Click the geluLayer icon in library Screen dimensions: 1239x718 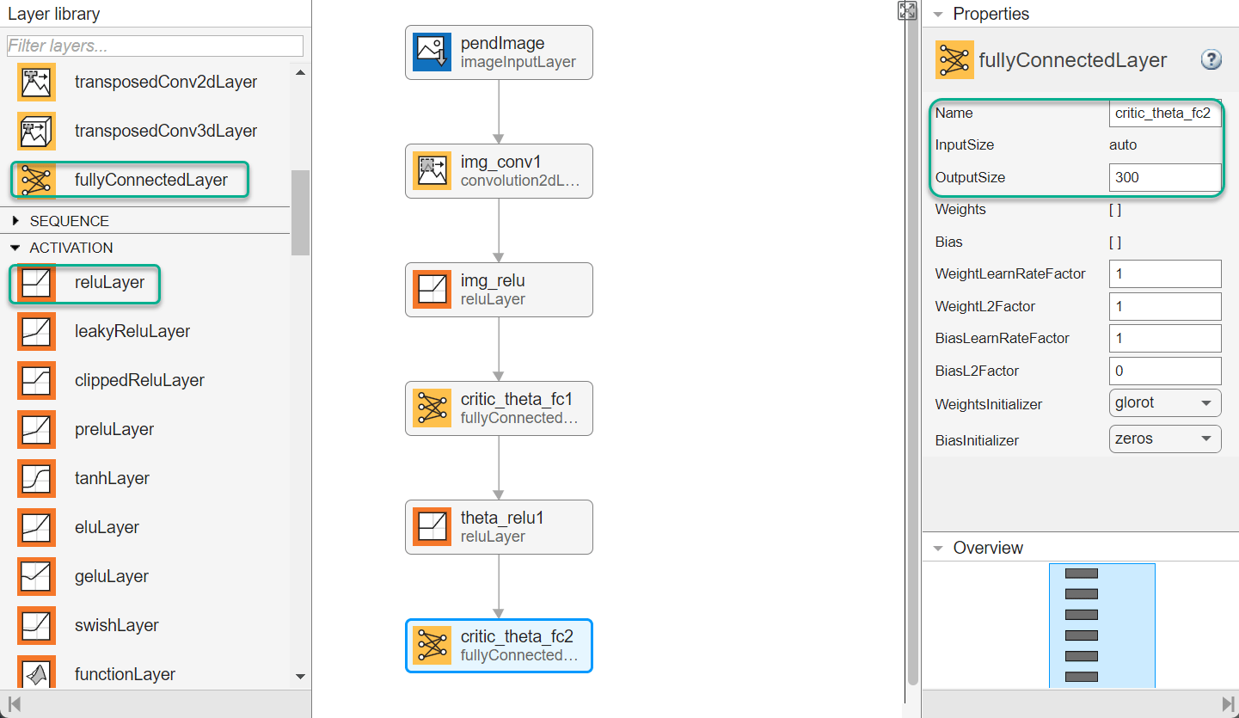(36, 577)
